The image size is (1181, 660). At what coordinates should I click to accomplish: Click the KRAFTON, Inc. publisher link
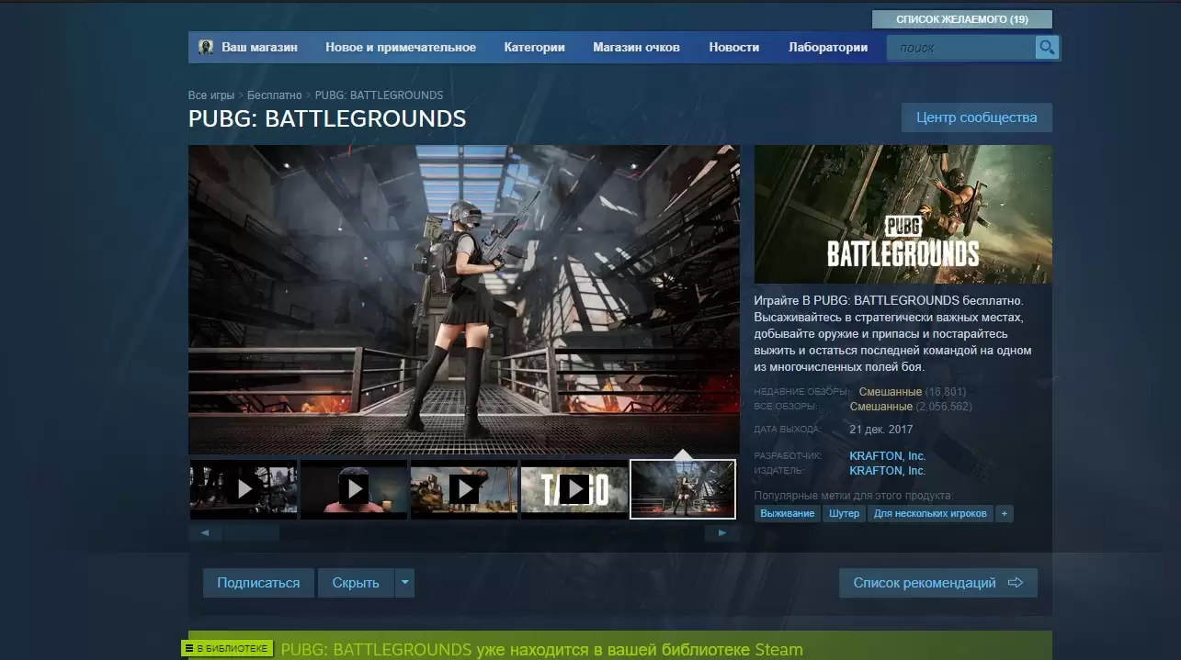[888, 471]
